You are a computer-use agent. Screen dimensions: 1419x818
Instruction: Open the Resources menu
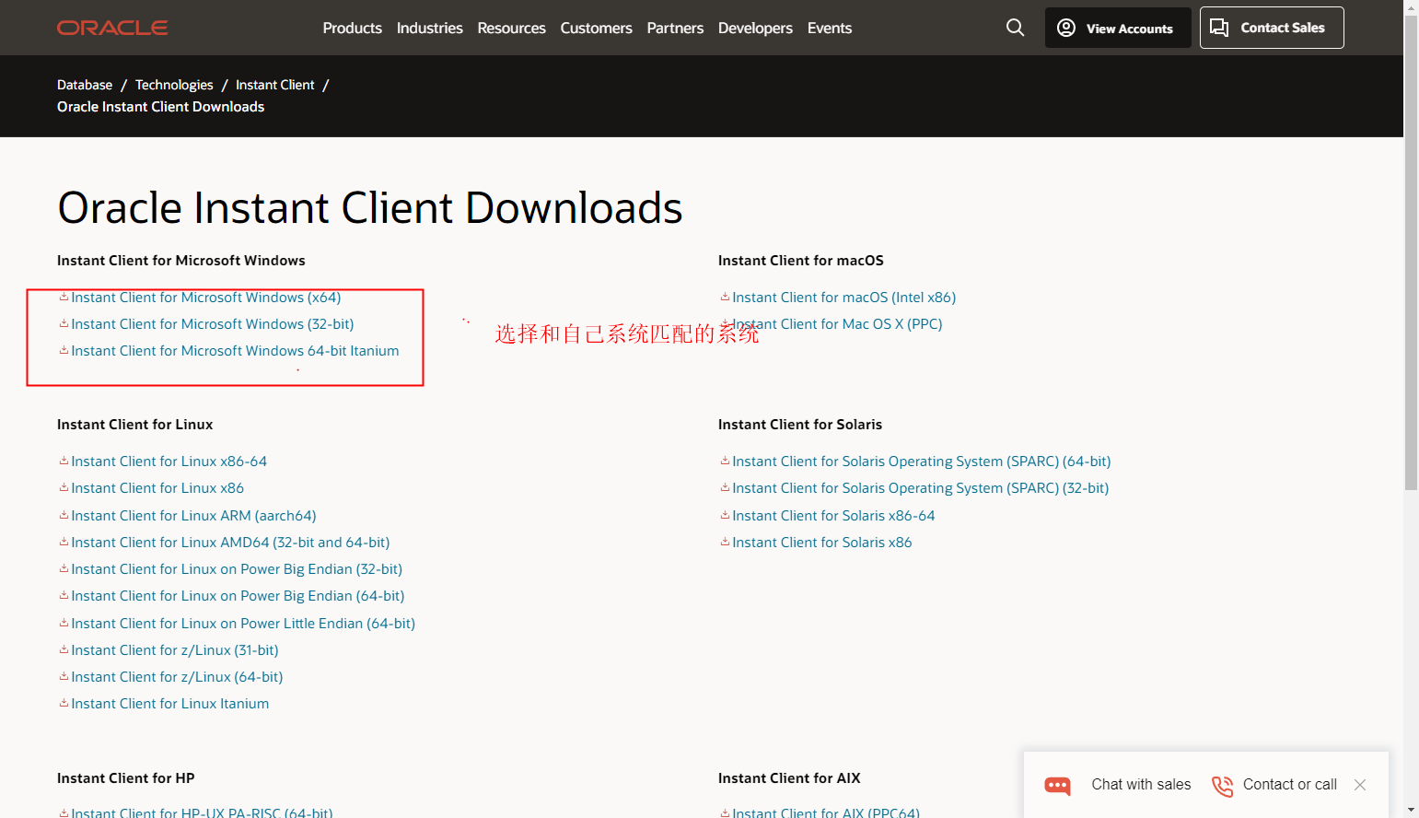[511, 28]
